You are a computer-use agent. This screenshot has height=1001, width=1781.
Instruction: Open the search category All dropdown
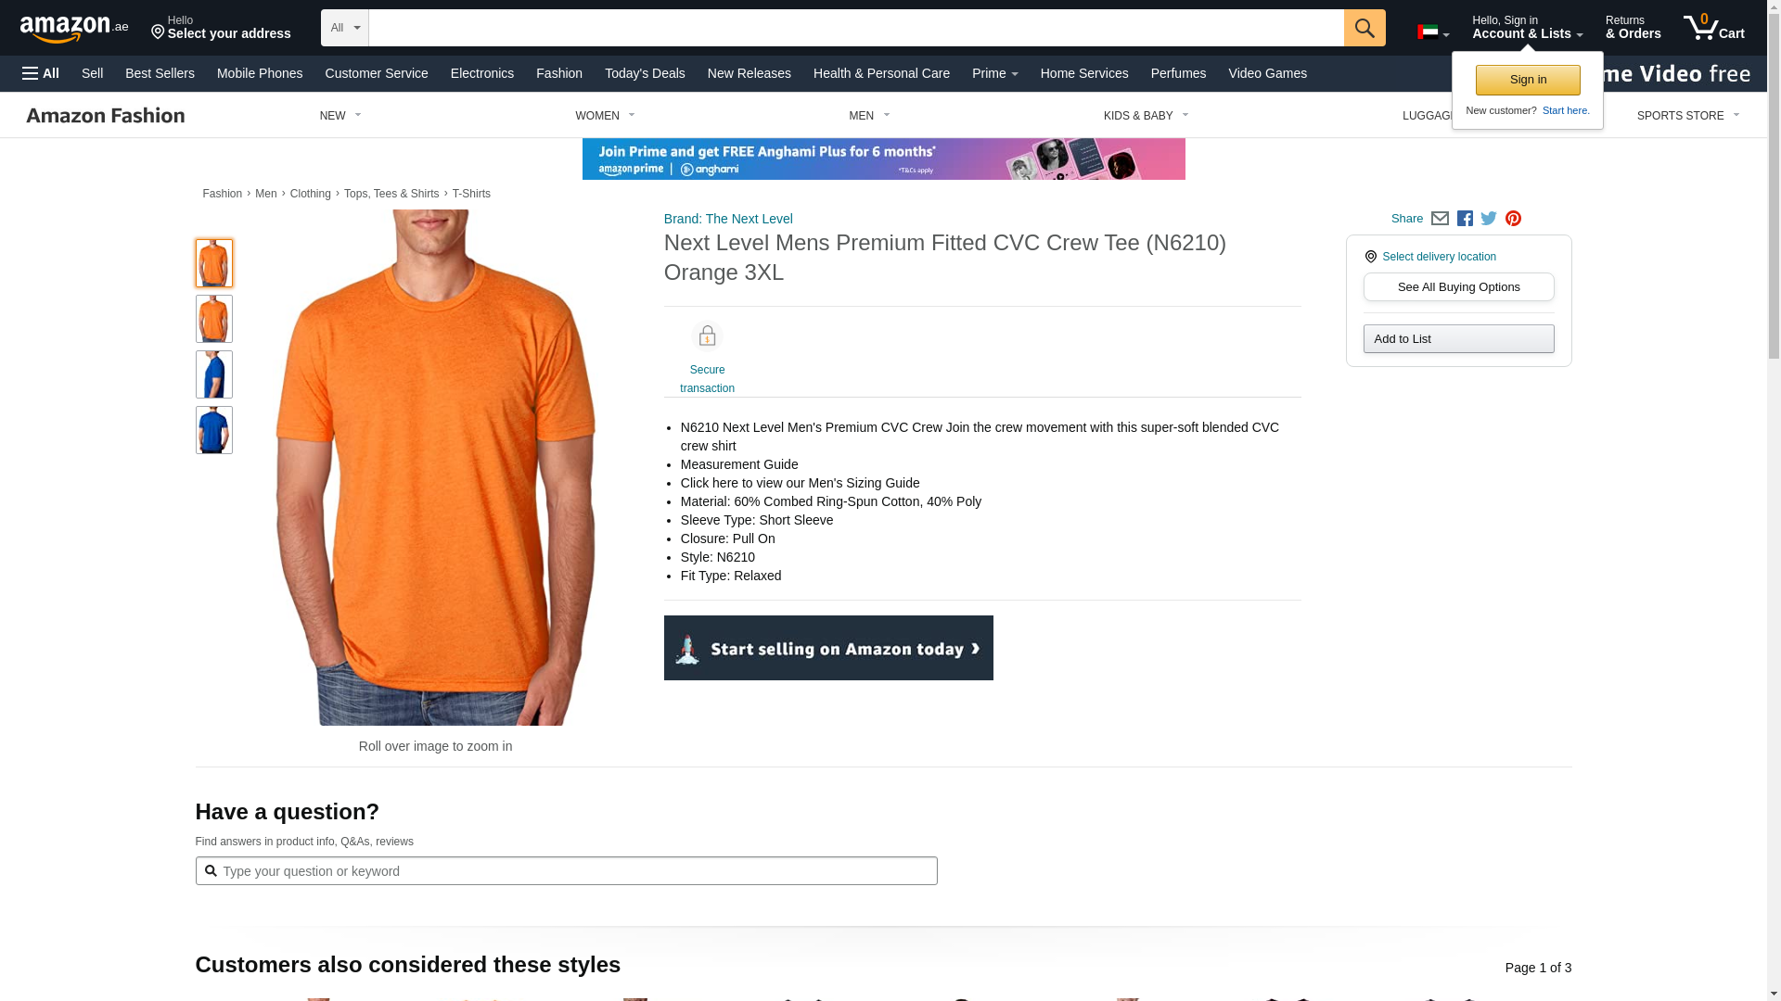(345, 28)
